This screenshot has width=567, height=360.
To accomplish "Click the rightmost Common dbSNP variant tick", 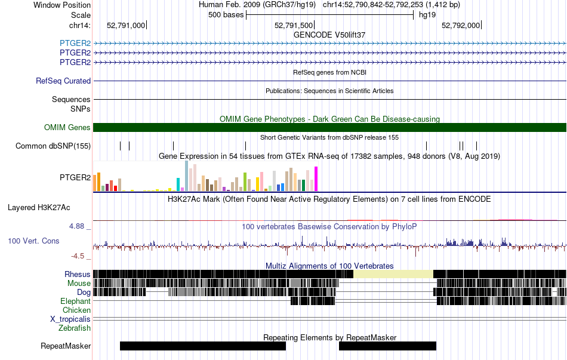I will coord(477,146).
